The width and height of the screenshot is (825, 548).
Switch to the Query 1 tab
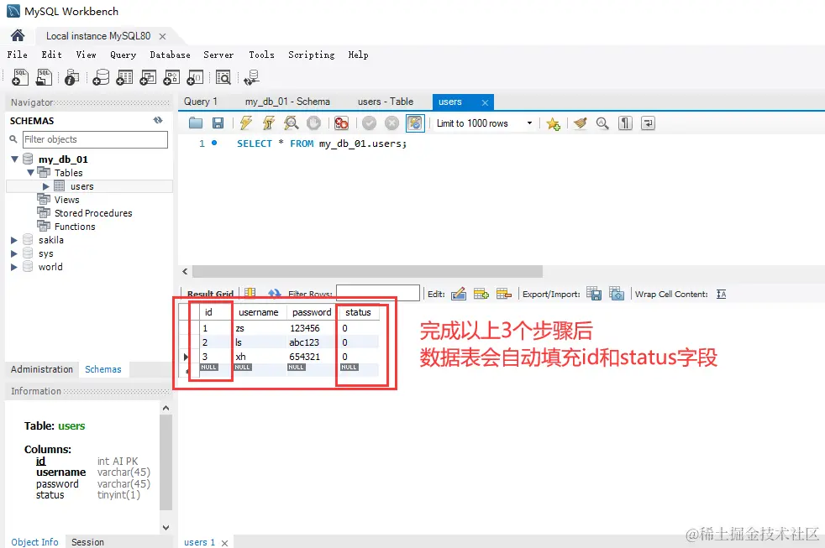tap(201, 102)
